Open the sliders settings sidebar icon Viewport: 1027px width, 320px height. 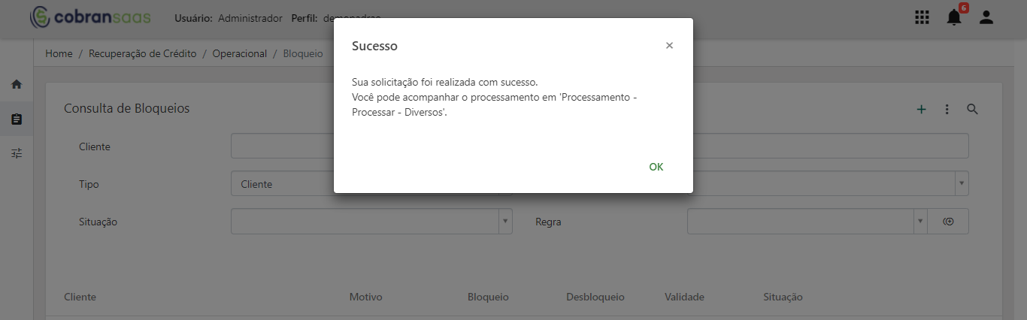click(17, 153)
